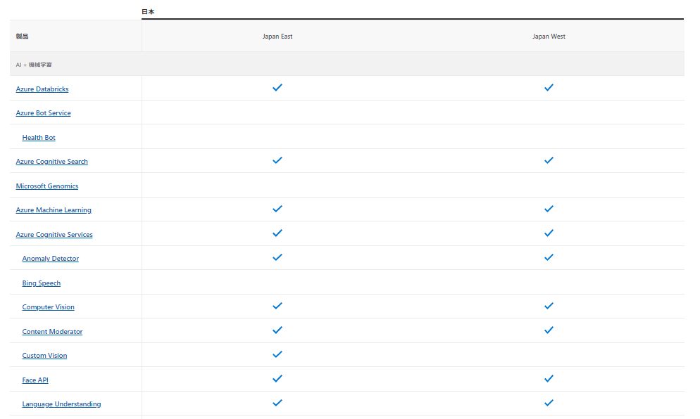
Task: Click the 日本 region group label
Action: 148,11
